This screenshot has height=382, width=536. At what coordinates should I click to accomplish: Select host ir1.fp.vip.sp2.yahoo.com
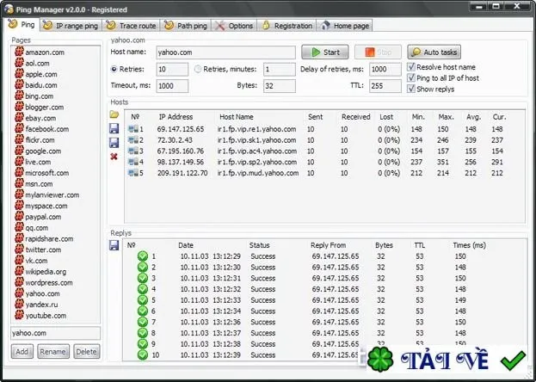pos(257,162)
